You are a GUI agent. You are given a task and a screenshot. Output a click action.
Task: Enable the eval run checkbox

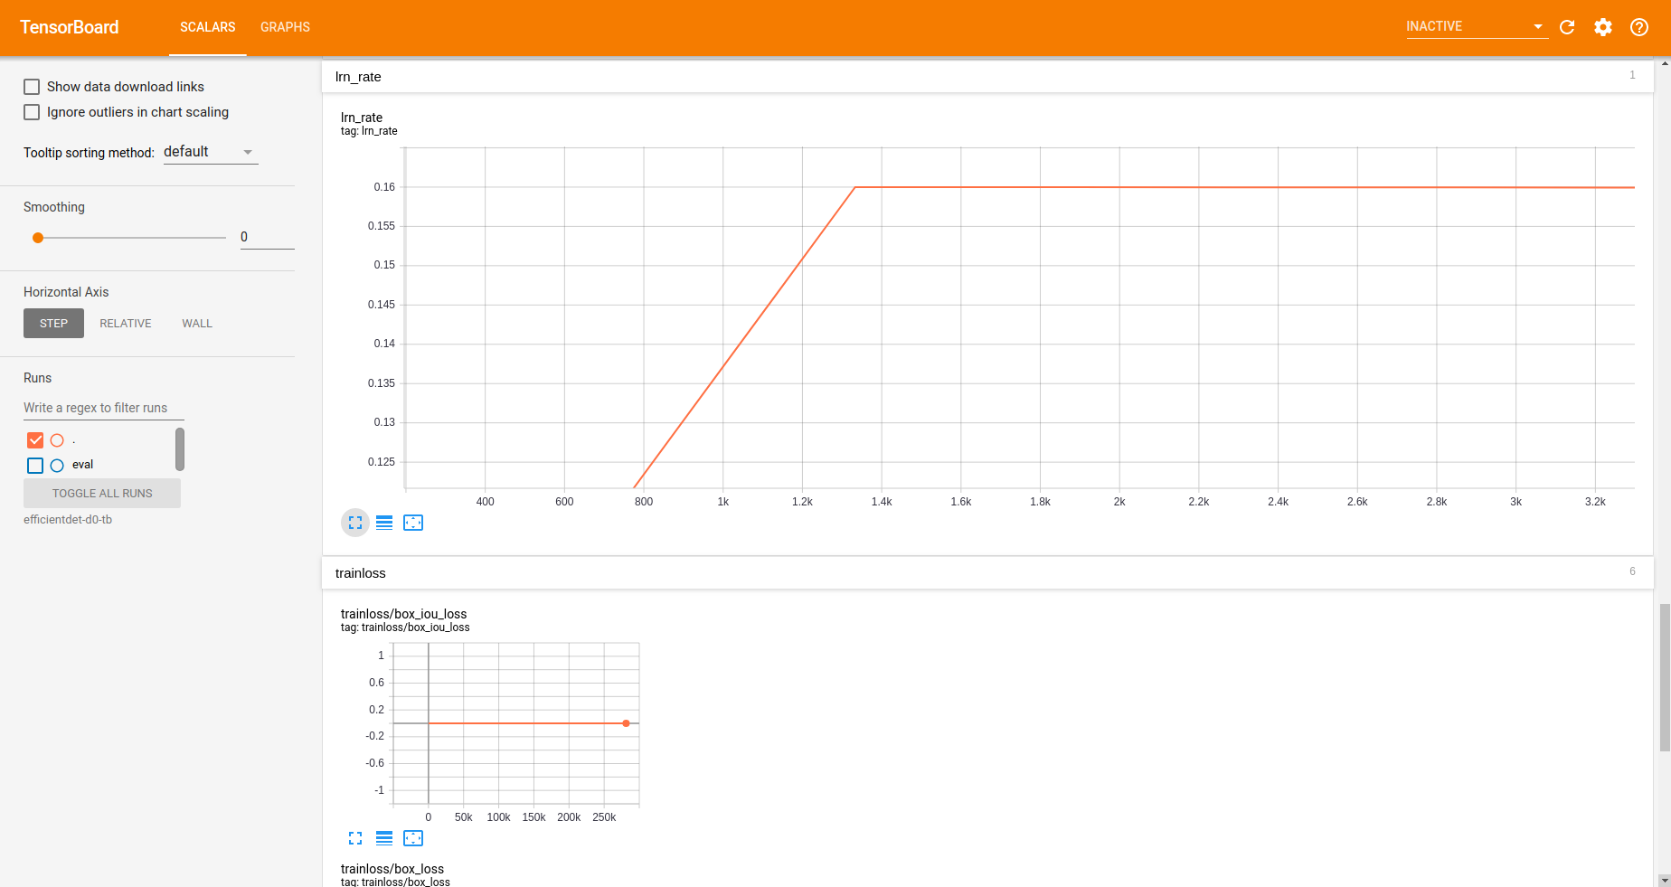pos(35,465)
